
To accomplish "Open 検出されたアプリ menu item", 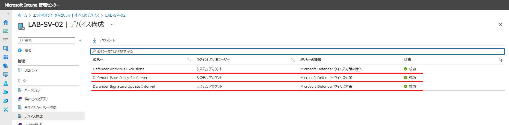I will coord(36,99).
